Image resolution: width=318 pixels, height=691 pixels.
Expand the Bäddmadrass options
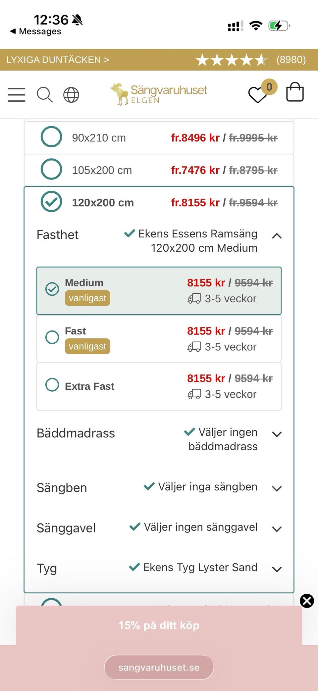[277, 434]
